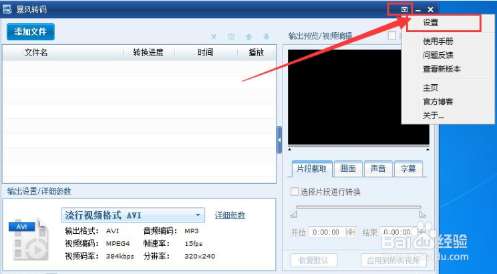Click the left preview timeline marker triangle
Image resolution: width=497 pixels, height=274 pixels.
click(x=289, y=149)
